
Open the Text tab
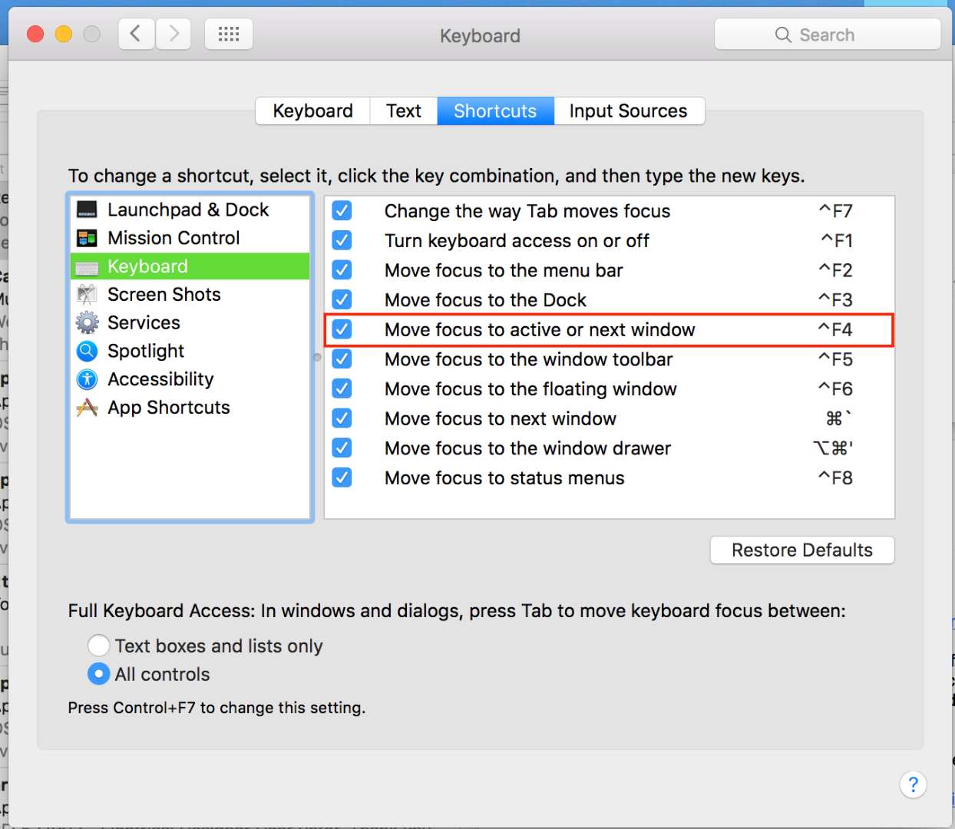(403, 111)
